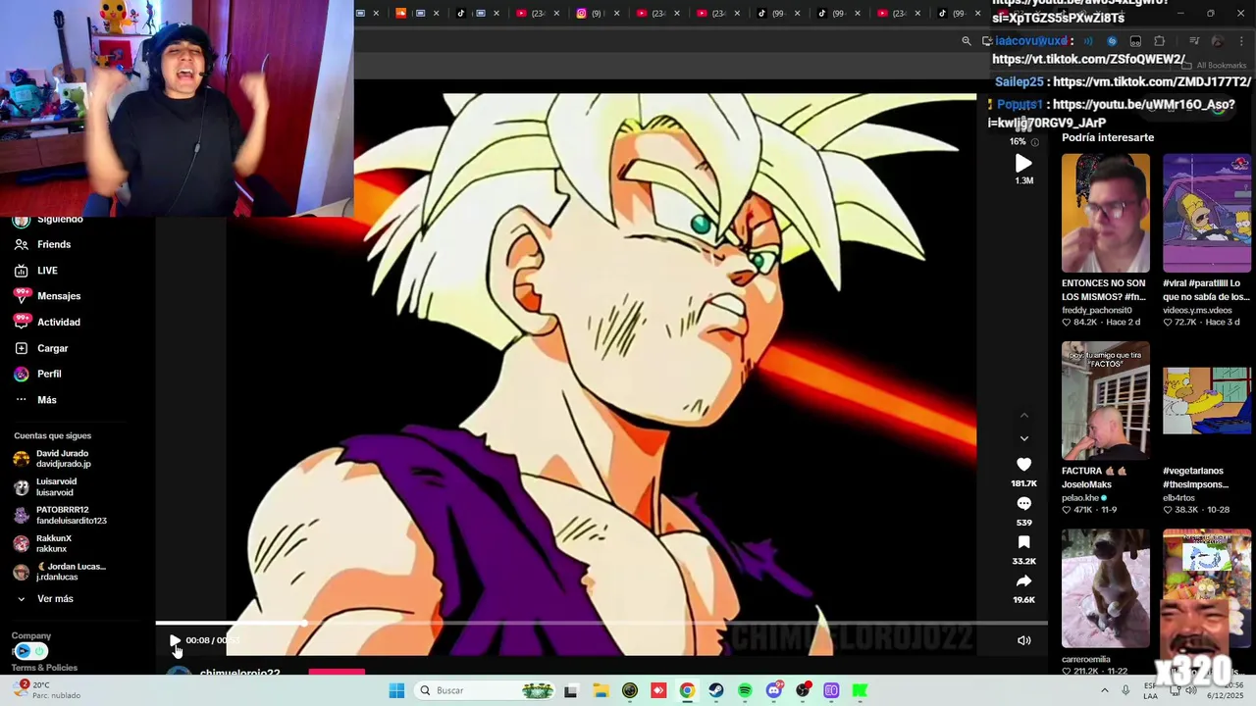The image size is (1256, 706).
Task: Open Mensajes in the sidebar
Action: coord(59,296)
